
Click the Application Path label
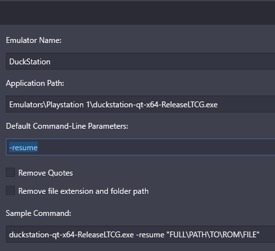pos(35,83)
